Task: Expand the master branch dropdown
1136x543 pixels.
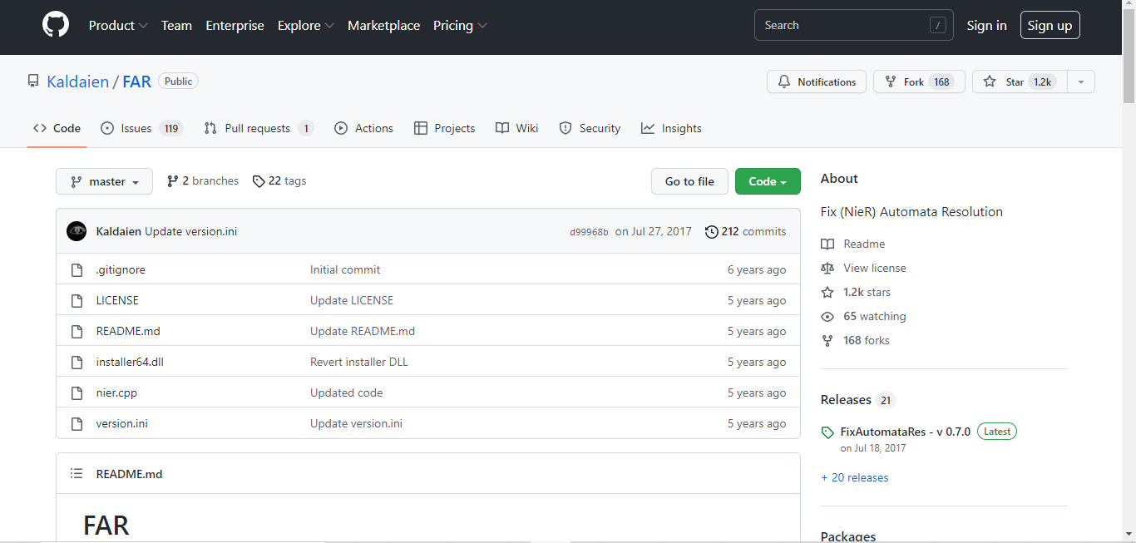Action: point(104,181)
